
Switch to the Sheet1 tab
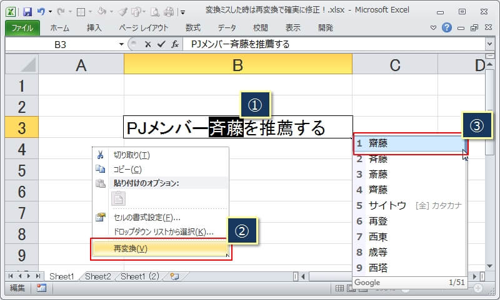point(61,276)
